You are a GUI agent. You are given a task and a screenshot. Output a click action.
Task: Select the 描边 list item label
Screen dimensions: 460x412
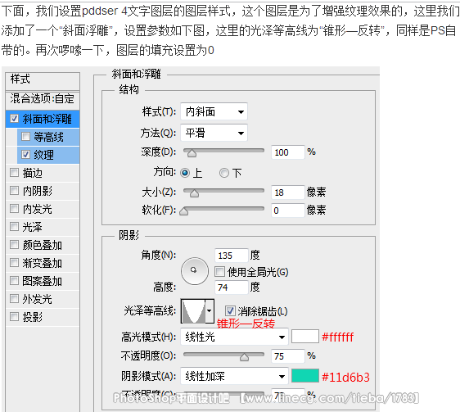(x=32, y=173)
